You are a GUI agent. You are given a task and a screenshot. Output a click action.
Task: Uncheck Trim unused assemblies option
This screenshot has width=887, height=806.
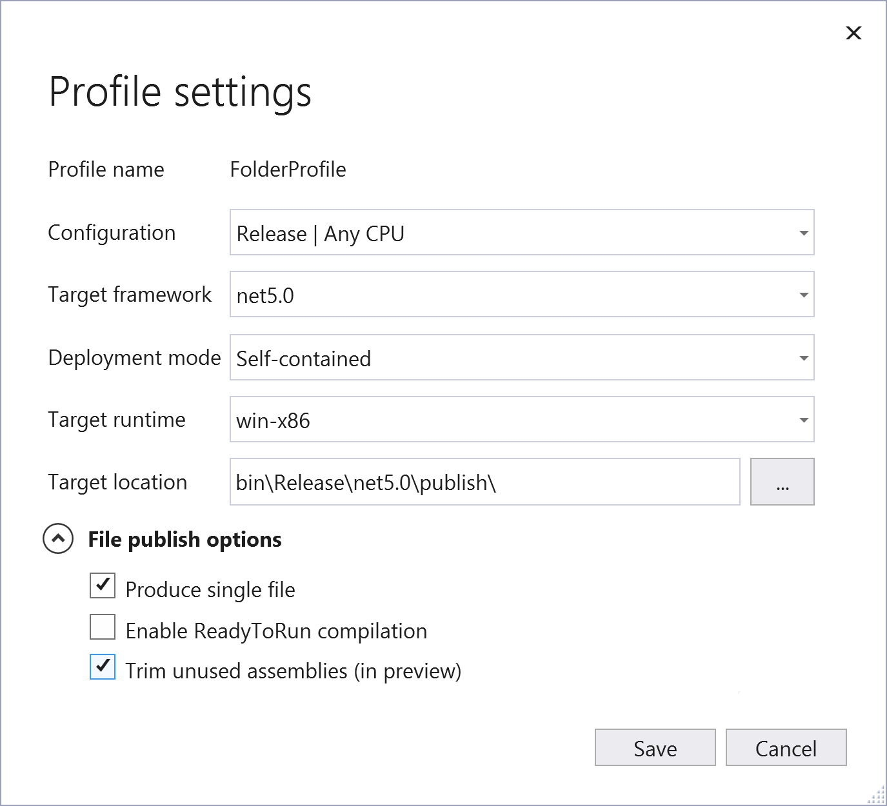tap(103, 667)
